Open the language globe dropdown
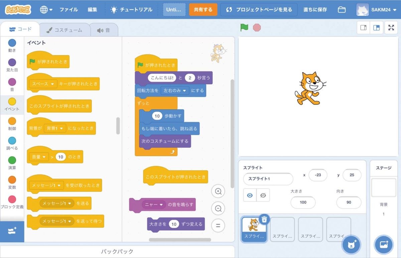The image size is (401, 258). (x=46, y=10)
